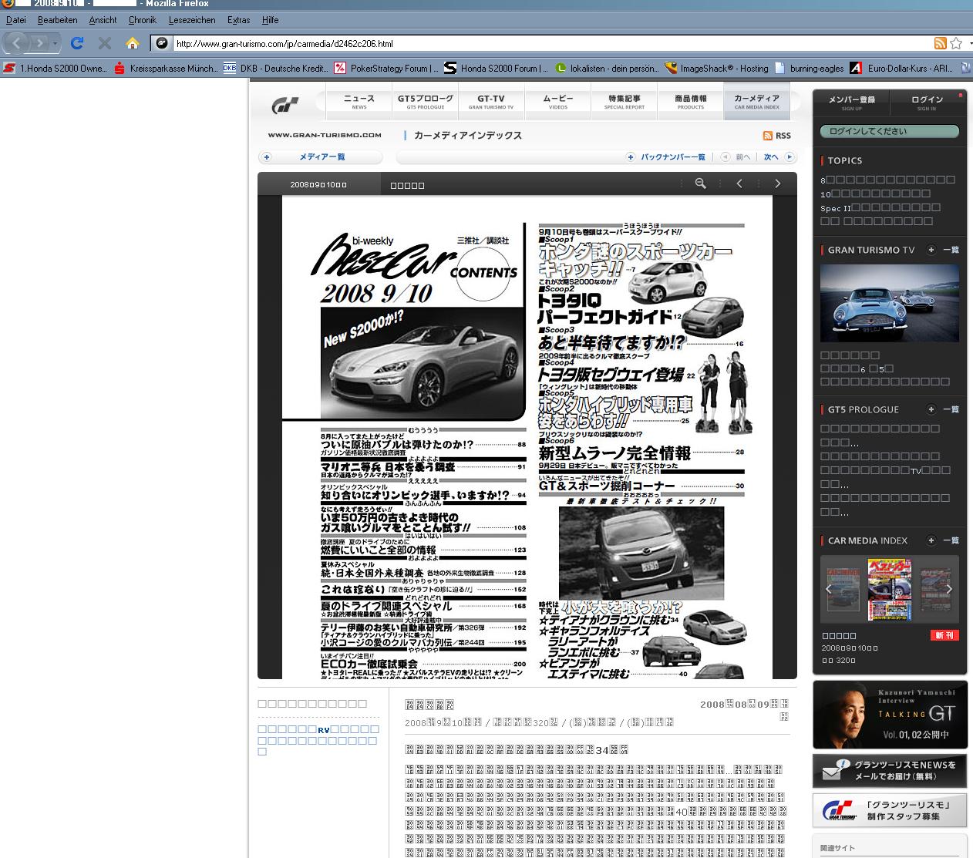Open the Chronik menu
The width and height of the screenshot is (973, 858).
(x=143, y=20)
